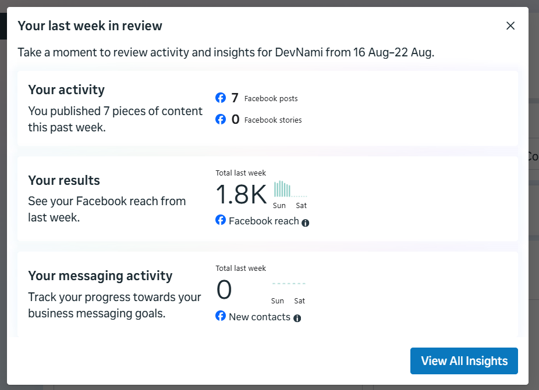
Task: Click the Facebook icon beside Facebook posts
Action: [x=221, y=98]
